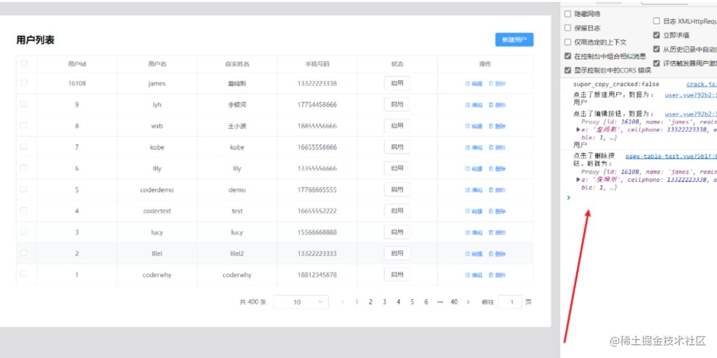Image resolution: width=717 pixels, height=358 pixels.
Task: Click the 新建用户 button
Action: click(x=514, y=40)
